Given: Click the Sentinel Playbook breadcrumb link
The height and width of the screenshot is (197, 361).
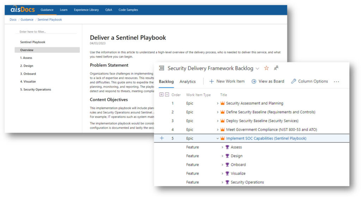Looking at the screenshot, I should pos(50,19).
